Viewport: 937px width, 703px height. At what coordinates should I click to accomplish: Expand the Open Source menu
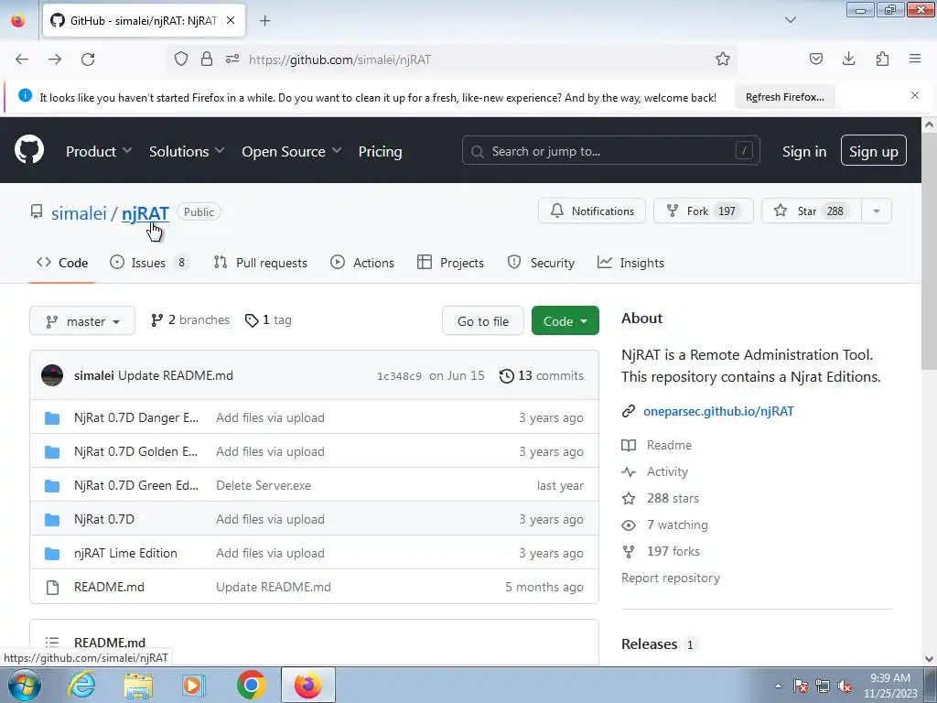292,151
